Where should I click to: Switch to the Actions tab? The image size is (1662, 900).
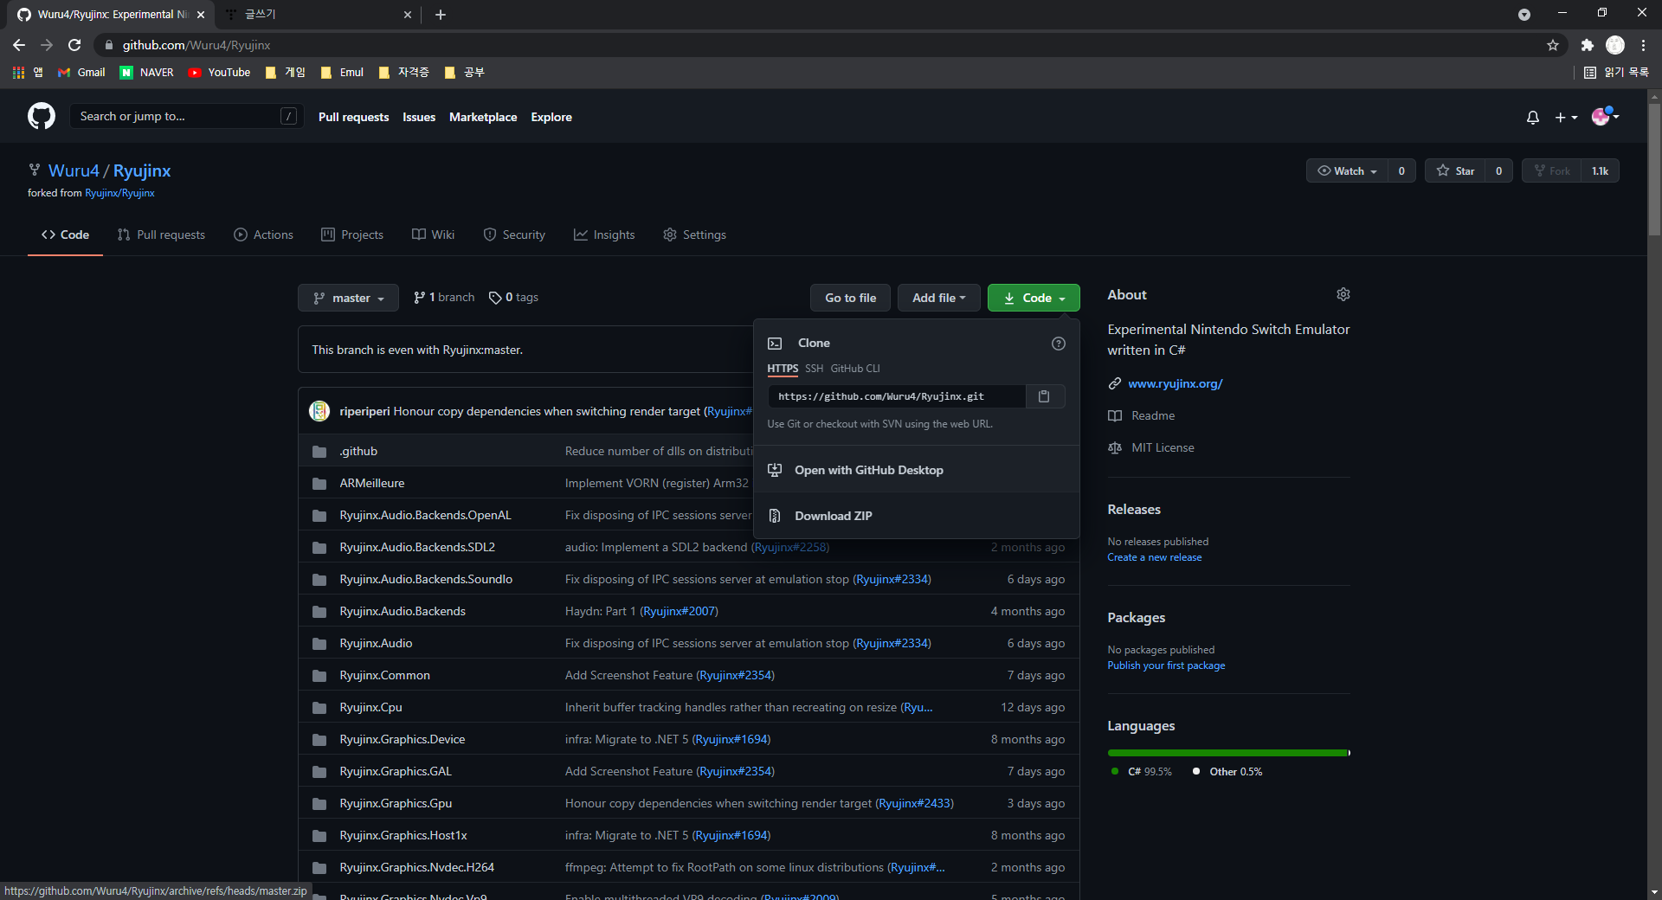click(x=264, y=235)
